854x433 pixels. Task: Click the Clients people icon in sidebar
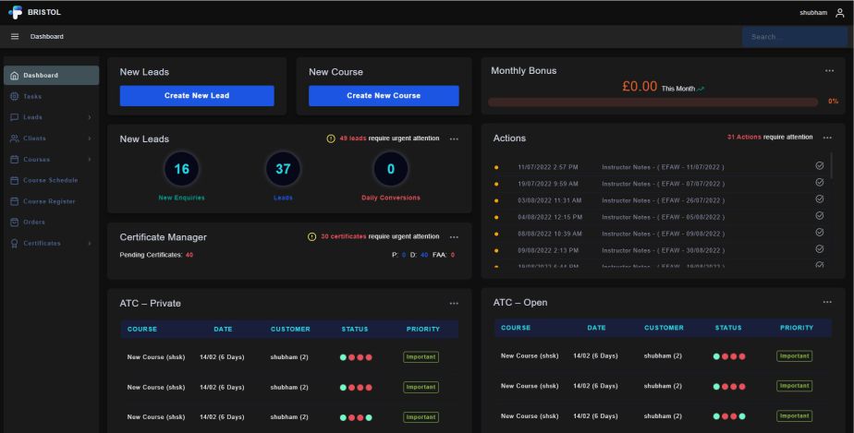click(15, 138)
